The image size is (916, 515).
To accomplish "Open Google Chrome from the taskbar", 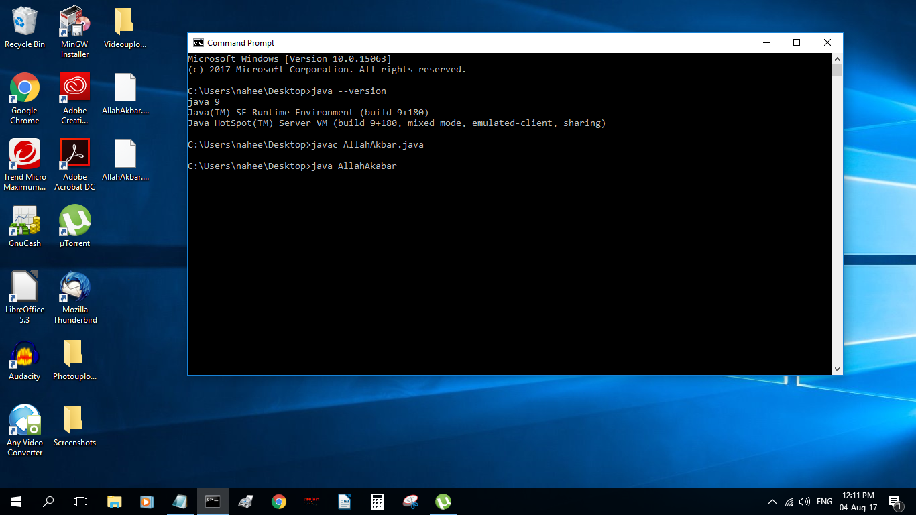I will click(x=279, y=502).
